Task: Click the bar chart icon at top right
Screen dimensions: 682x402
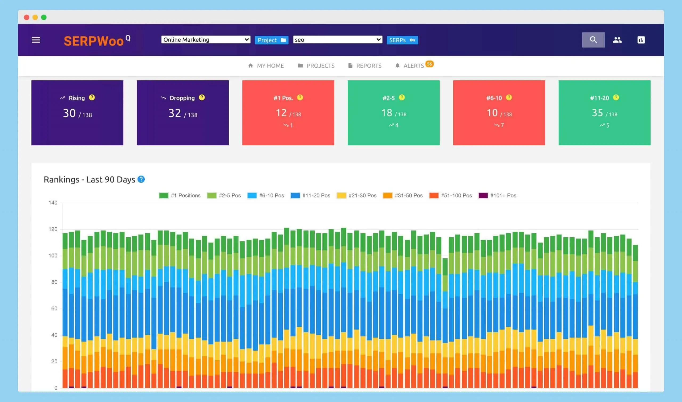Action: click(641, 40)
